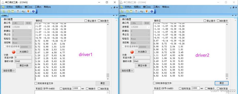Open help via blue question icon in COM4 window

[x=152, y=11]
